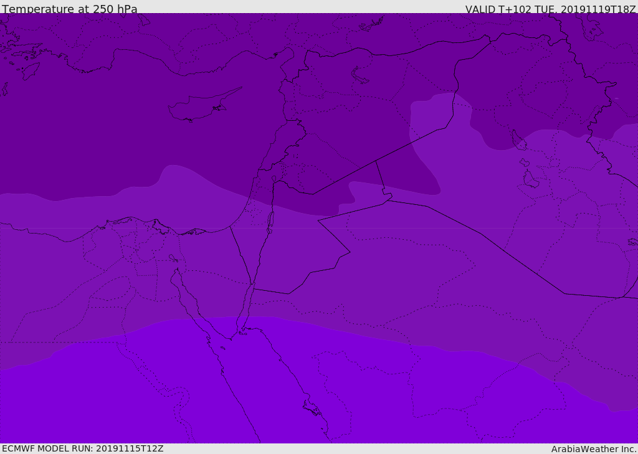This screenshot has height=454, width=638.
Task: Click the 'VALID T+102 TUE. 20191119T18Z' timestamp
Action: [551, 9]
